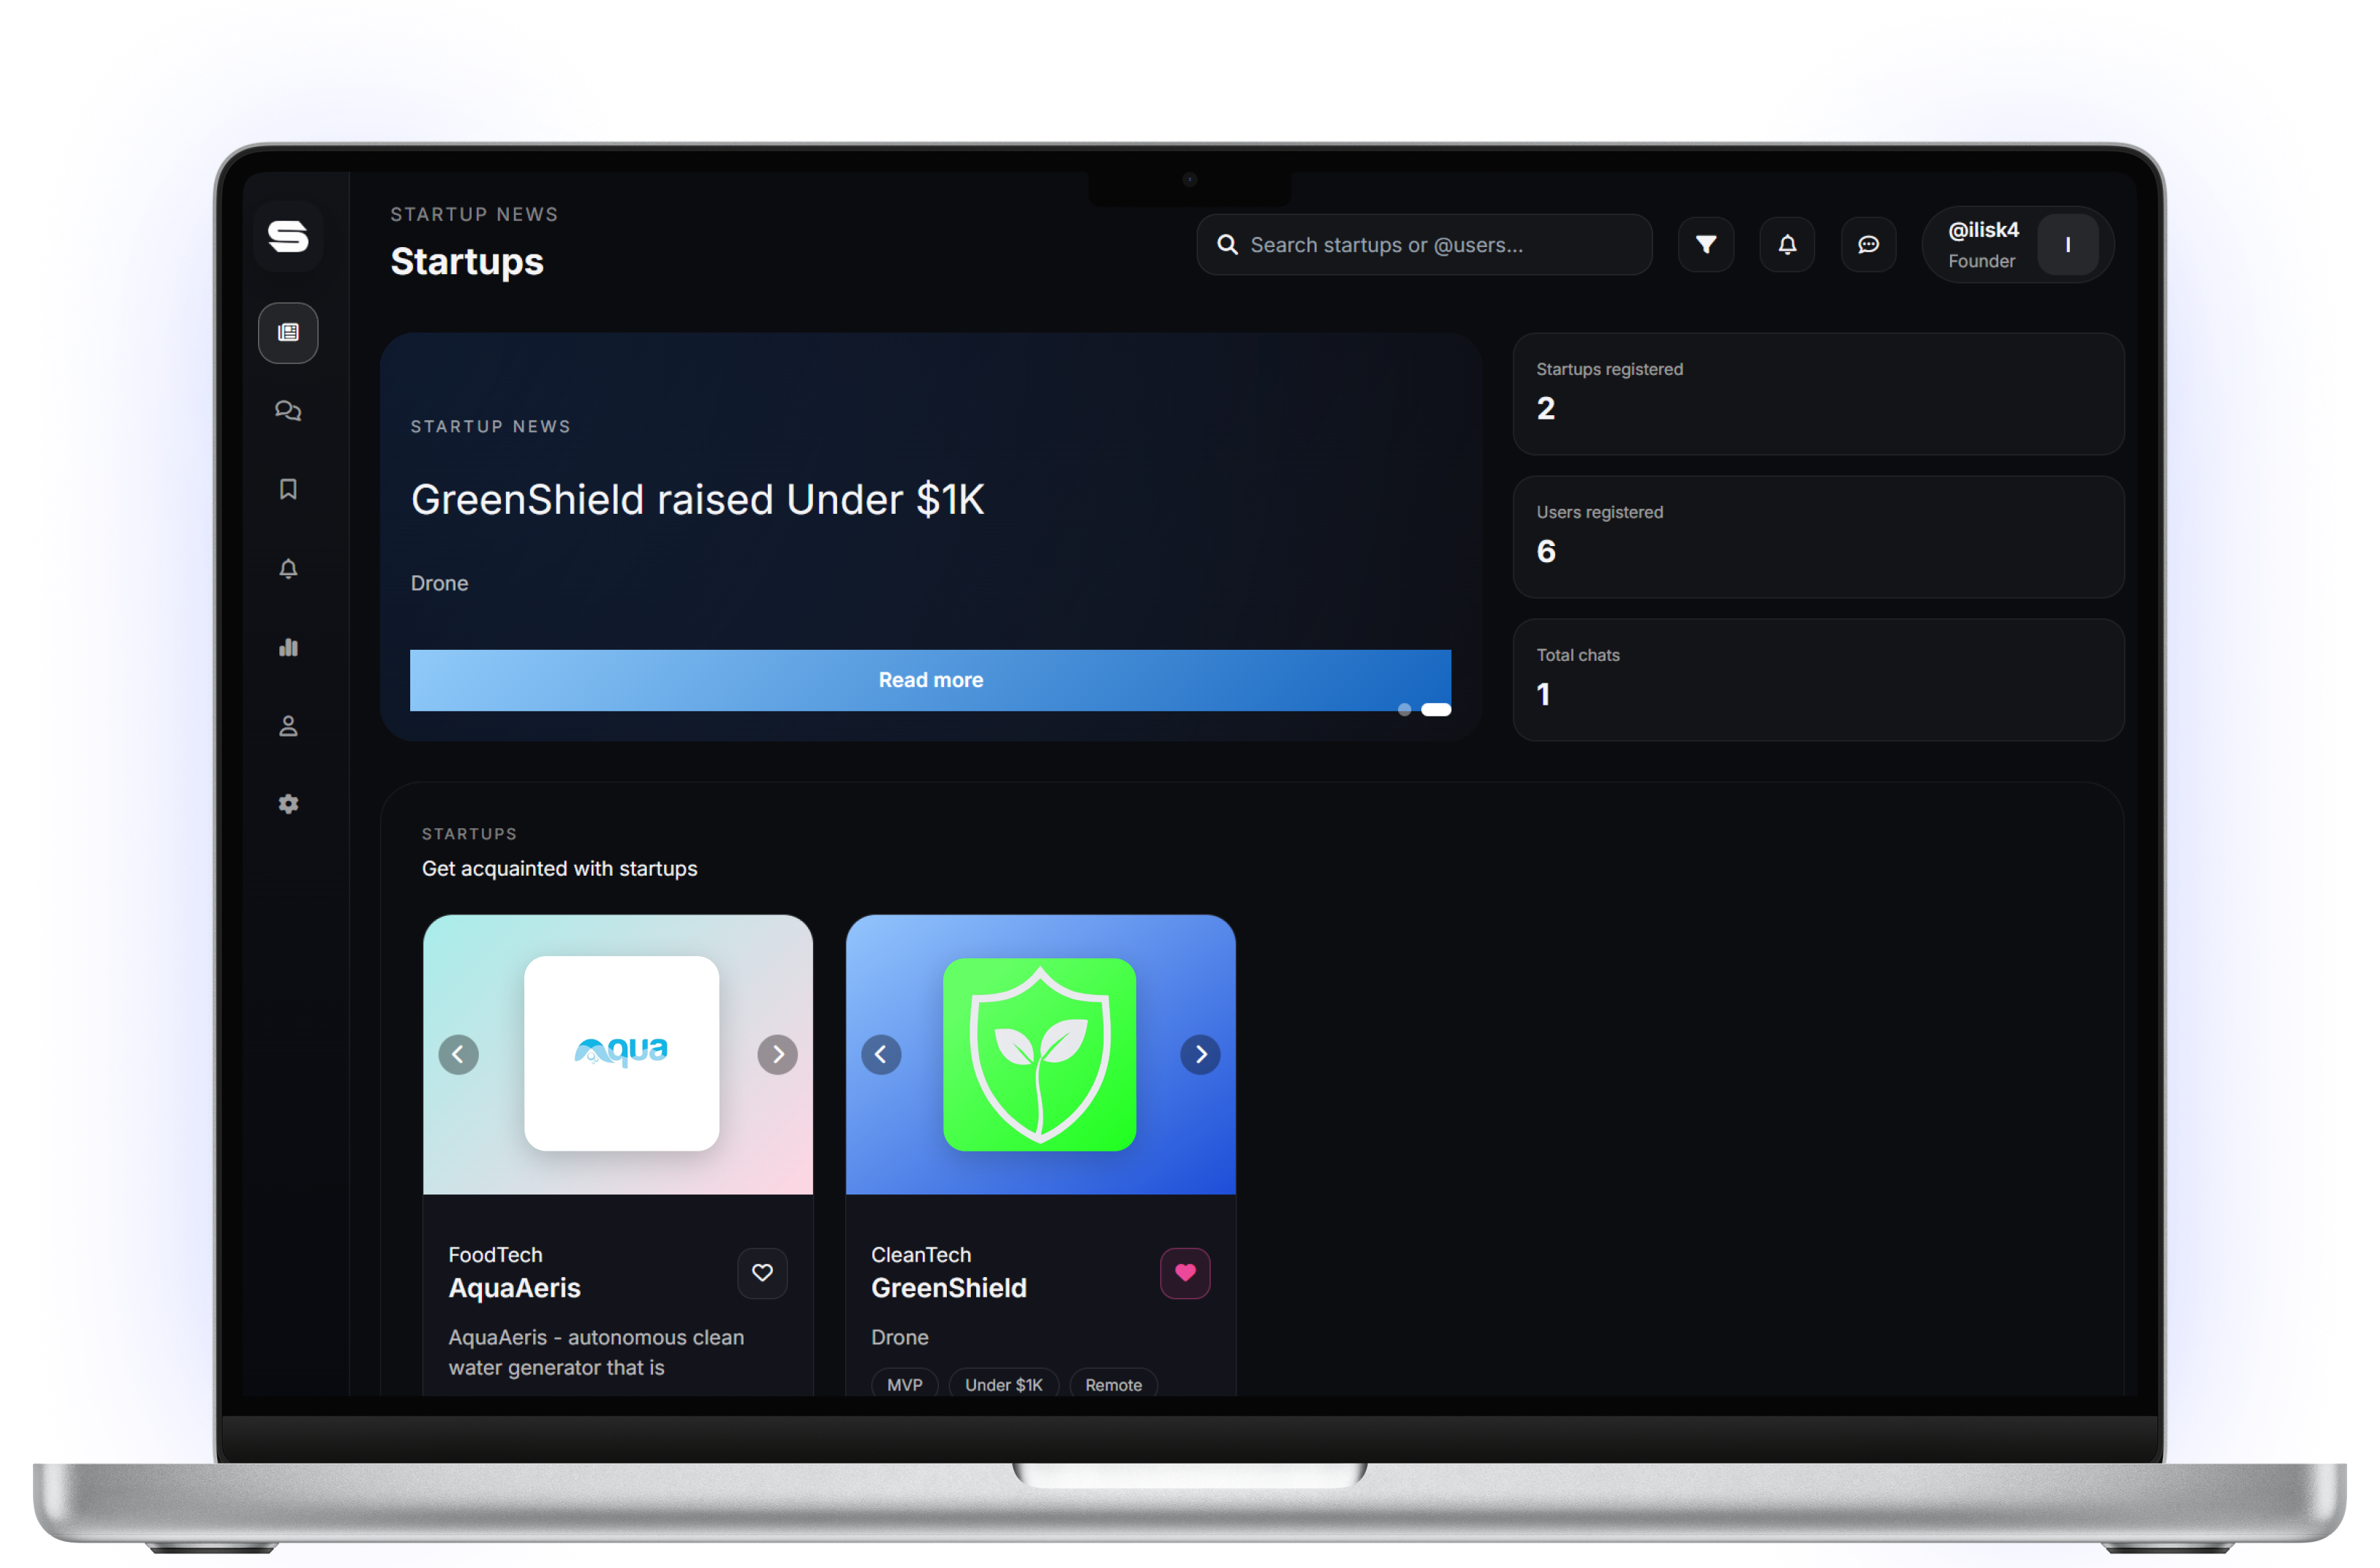Open settings gear in sidebar
Screen dimensions: 2380x1568
click(x=288, y=804)
